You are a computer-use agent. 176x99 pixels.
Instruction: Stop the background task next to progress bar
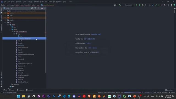click(x=142, y=92)
